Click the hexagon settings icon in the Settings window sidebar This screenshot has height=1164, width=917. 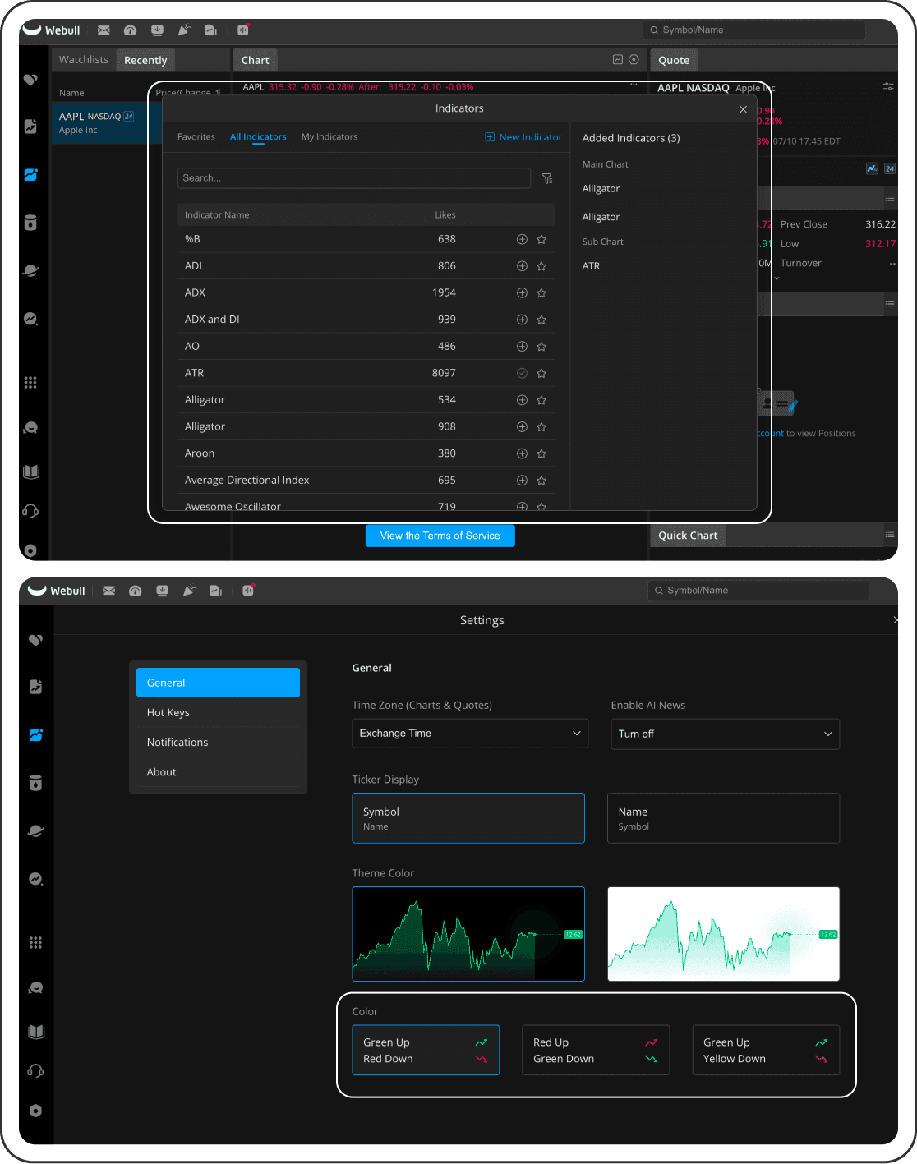click(35, 1111)
